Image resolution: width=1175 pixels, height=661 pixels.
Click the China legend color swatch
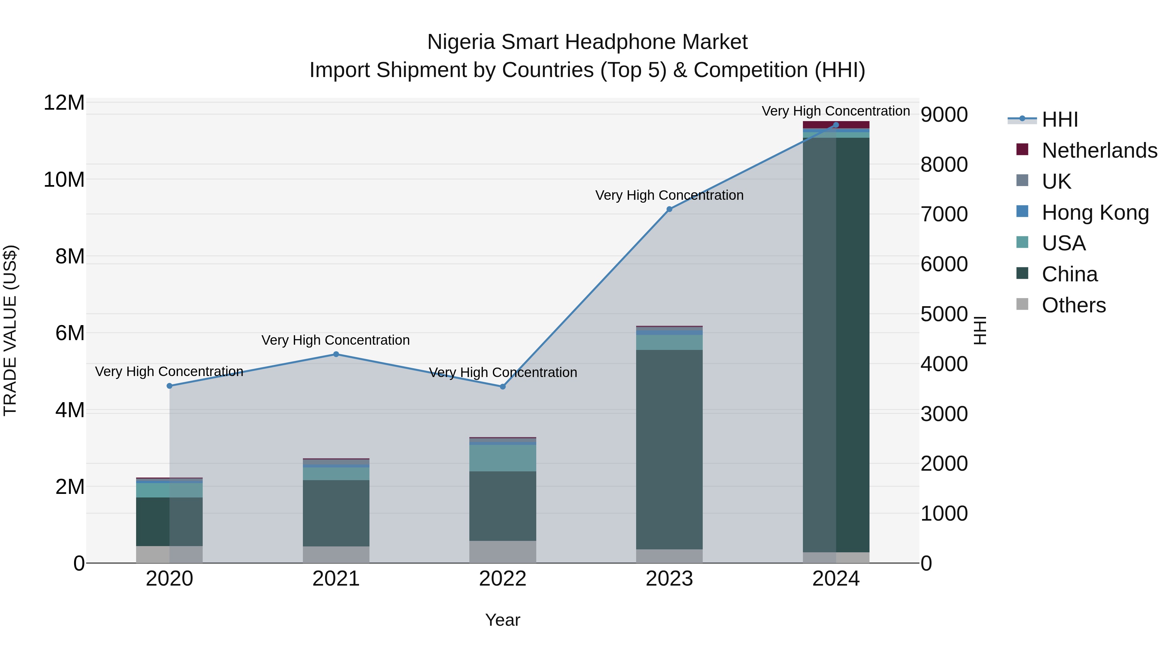1022,274
